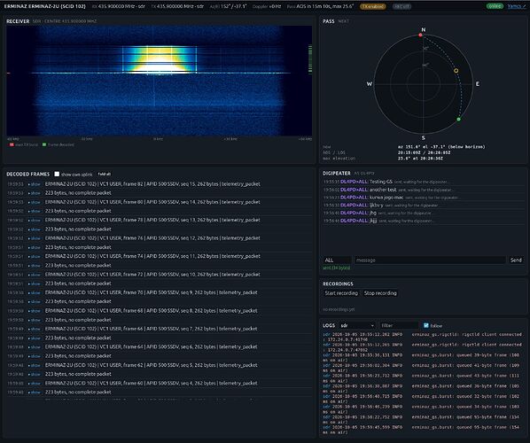Send the digipeater message
530x443 pixels.
pos(516,260)
